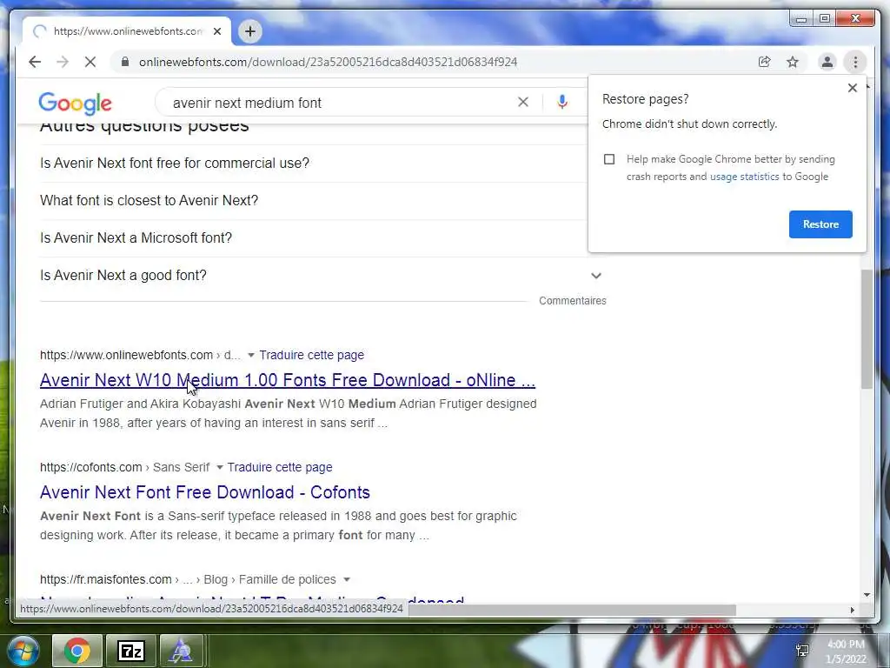
Task: Open a new browser tab
Action: 249,31
